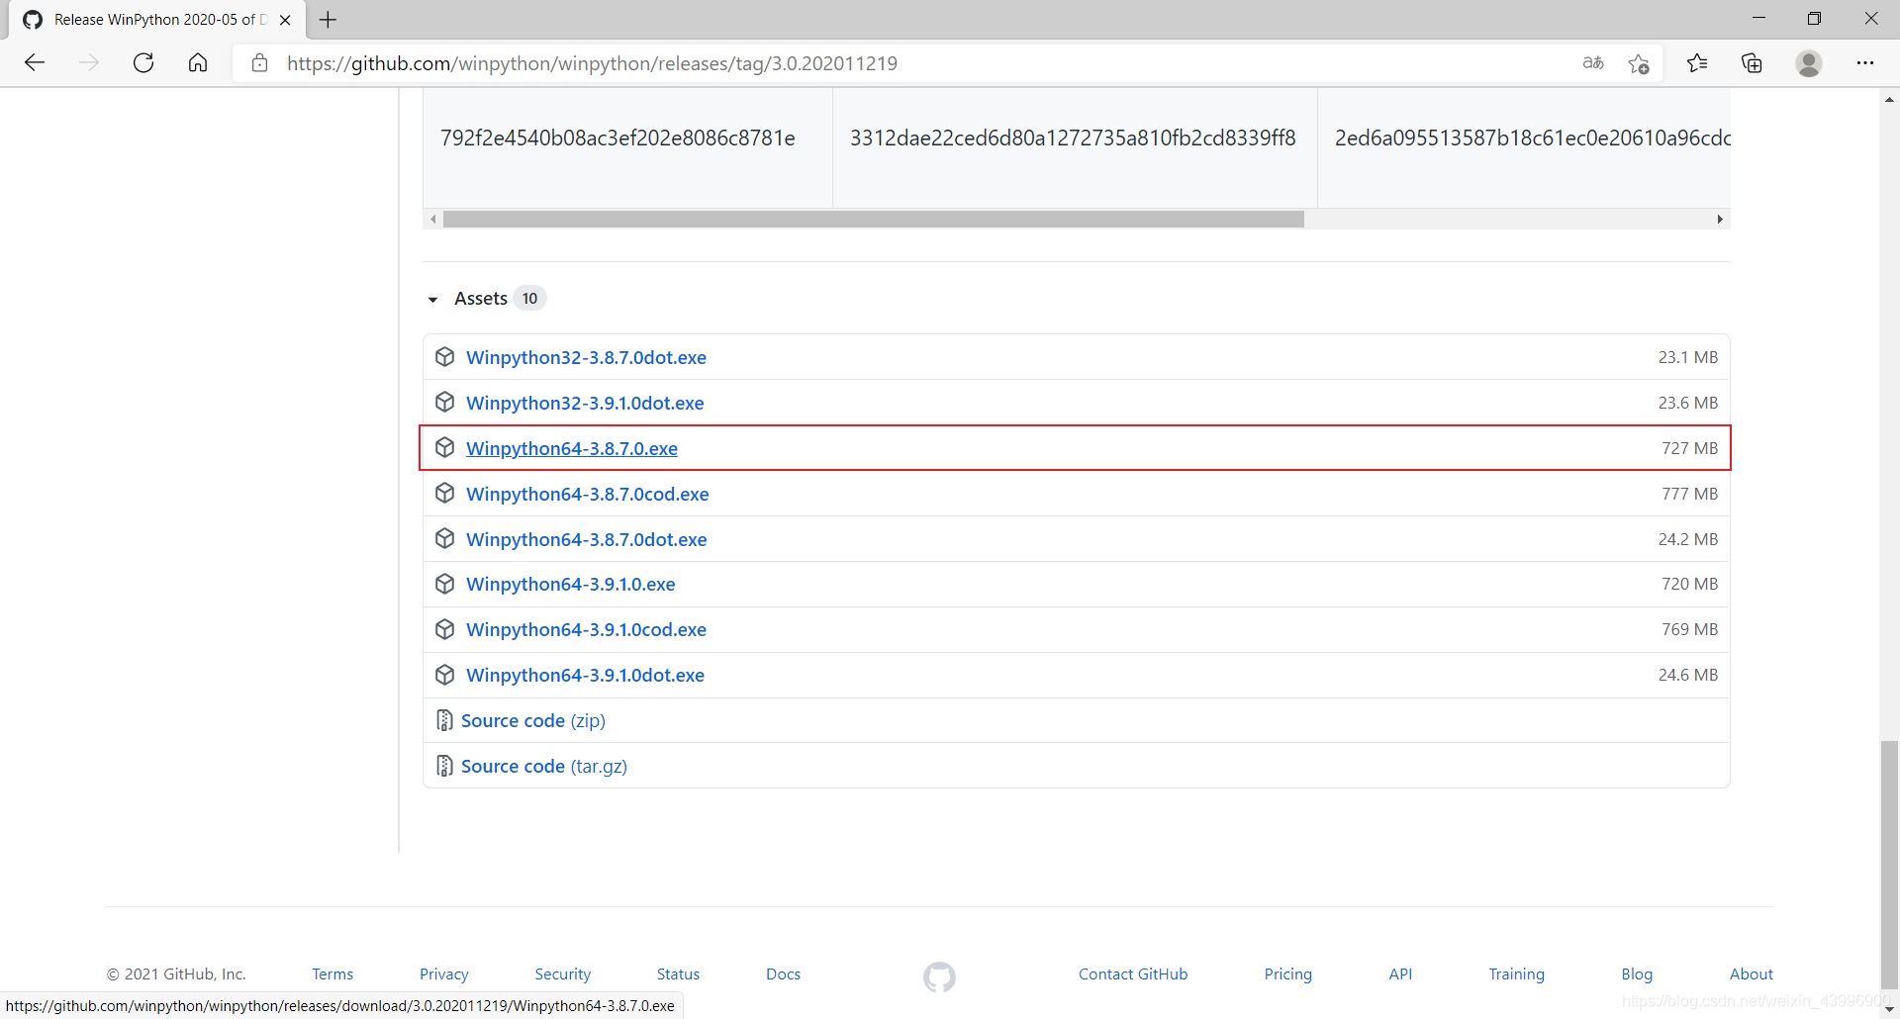
Task: Download Winpython64-3.9.1.0dot.exe
Action: 585,675
